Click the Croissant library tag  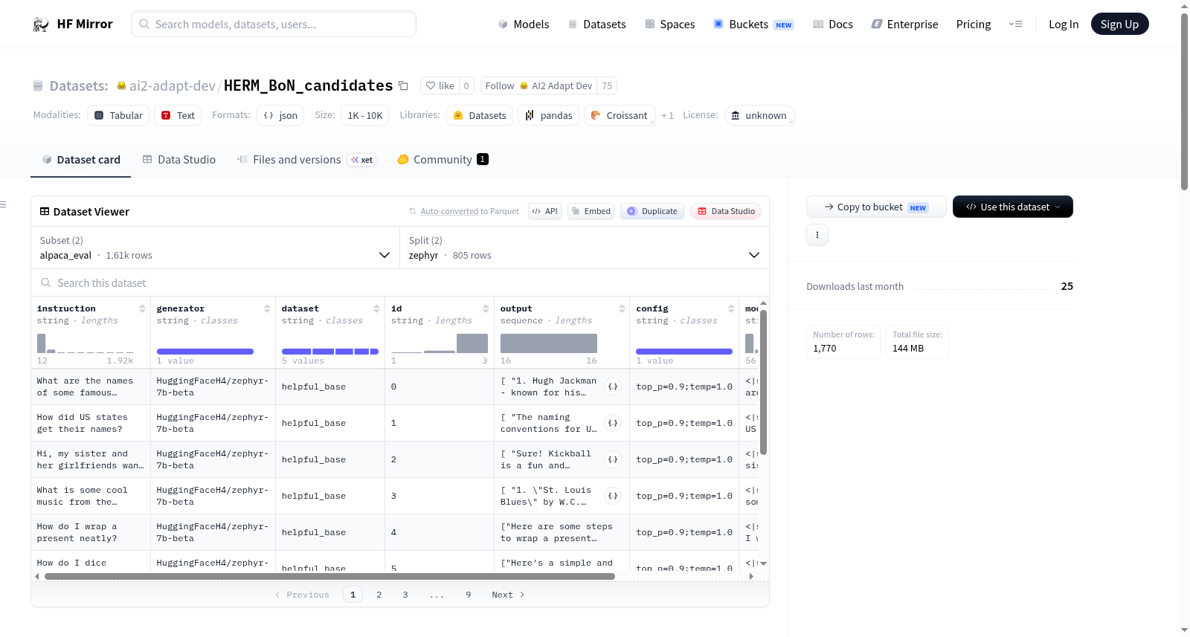[x=620, y=115]
